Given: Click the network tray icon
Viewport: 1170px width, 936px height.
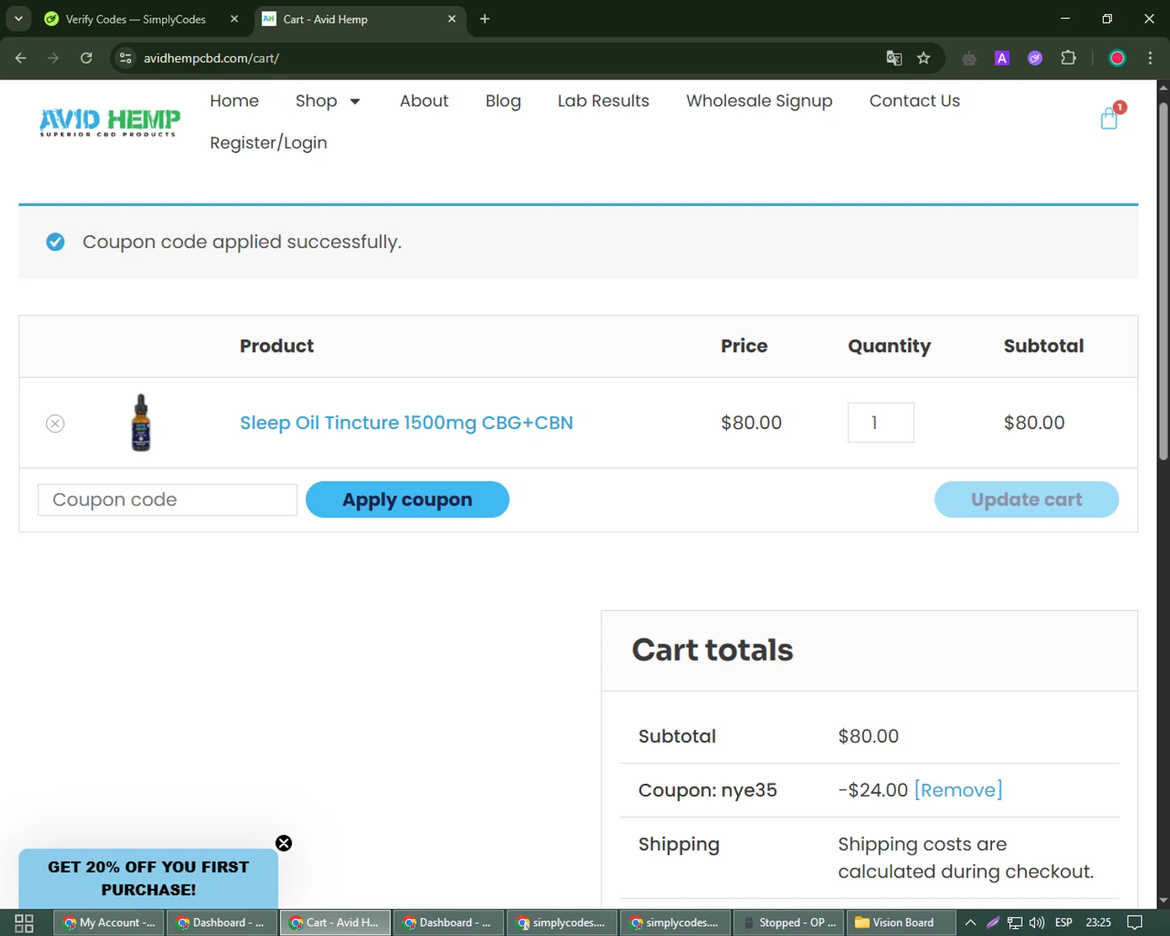Looking at the screenshot, I should pos(1015,923).
